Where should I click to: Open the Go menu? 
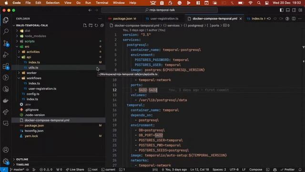[78, 3]
